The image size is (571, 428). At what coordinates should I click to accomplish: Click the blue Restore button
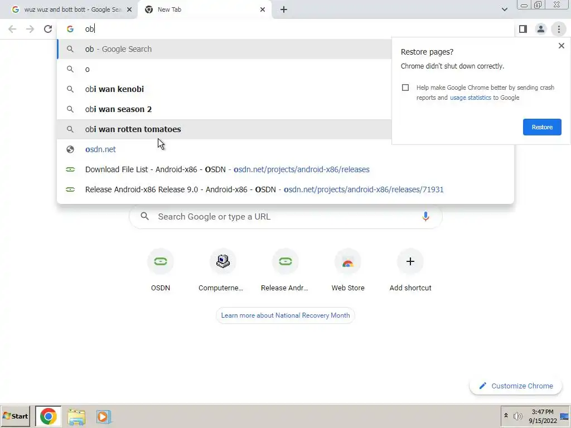click(x=542, y=127)
